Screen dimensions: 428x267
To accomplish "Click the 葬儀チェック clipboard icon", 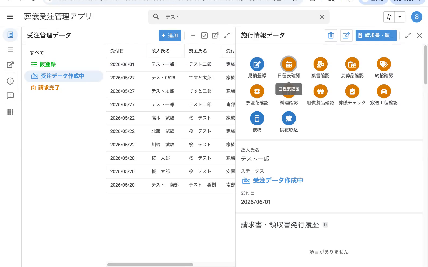I will point(352,92).
